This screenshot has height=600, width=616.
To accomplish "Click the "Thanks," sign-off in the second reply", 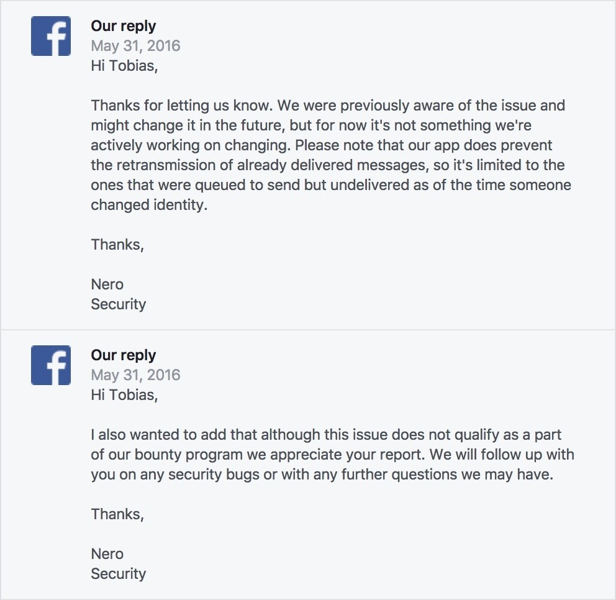I will [x=117, y=514].
